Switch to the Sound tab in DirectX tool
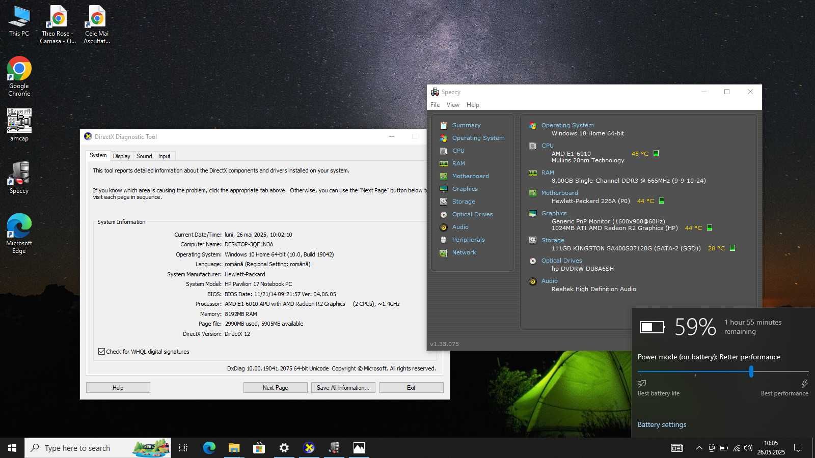The height and width of the screenshot is (458, 815). pos(144,156)
